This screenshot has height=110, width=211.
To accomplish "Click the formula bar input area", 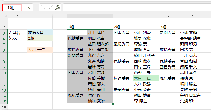I will [137, 8].
